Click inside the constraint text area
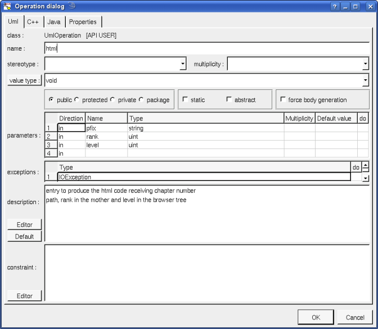The image size is (378, 329). pyautogui.click(x=207, y=273)
